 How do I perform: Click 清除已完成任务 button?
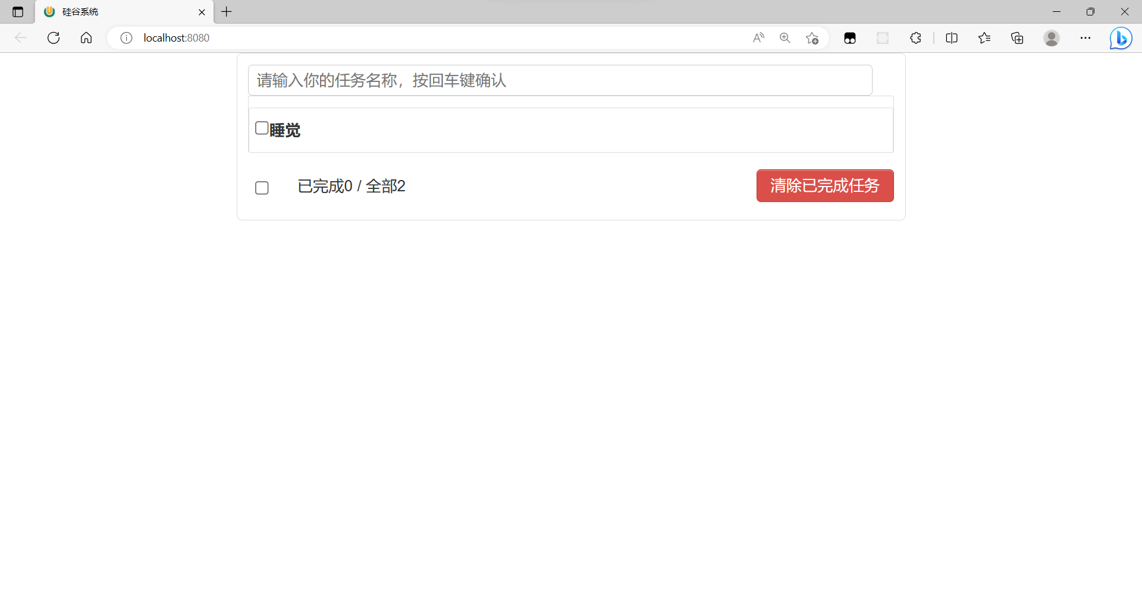click(825, 185)
